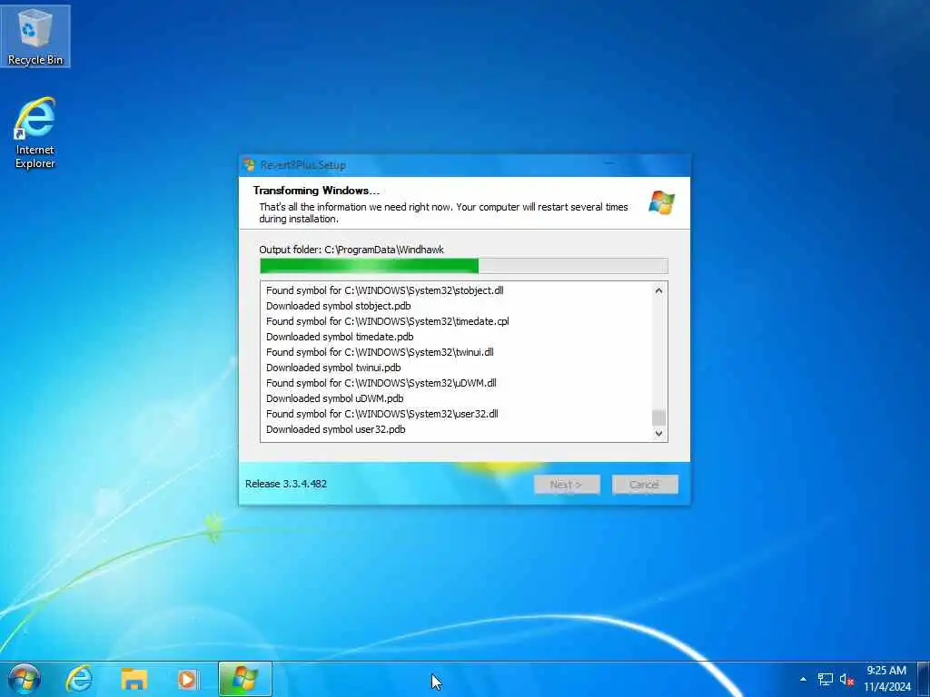Select 'Found symbol for ...user32.dll' line
Viewport: 930px width, 697px height.
[x=382, y=414]
